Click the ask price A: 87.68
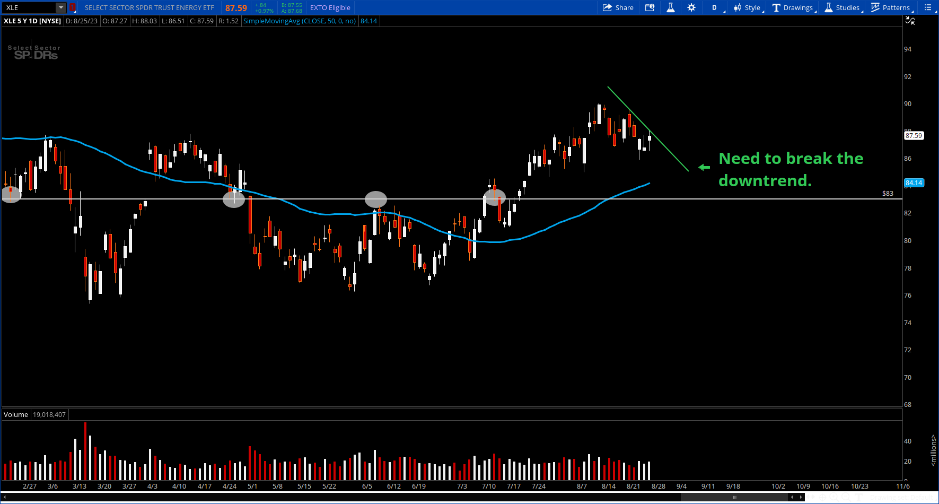The image size is (939, 504). pyautogui.click(x=292, y=11)
